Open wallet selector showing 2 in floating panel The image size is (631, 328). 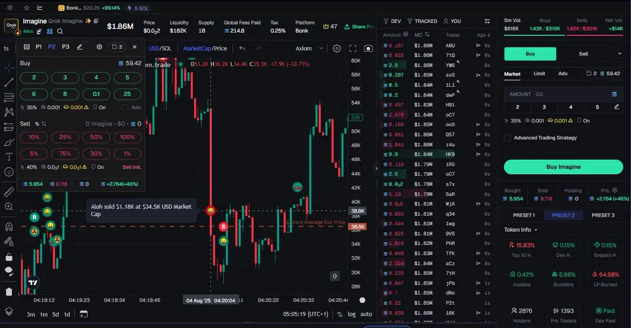[117, 47]
